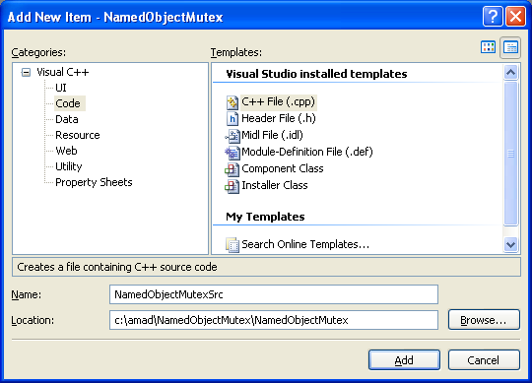Click into the Location input field
Viewport: 532px width, 383px height.
click(274, 320)
